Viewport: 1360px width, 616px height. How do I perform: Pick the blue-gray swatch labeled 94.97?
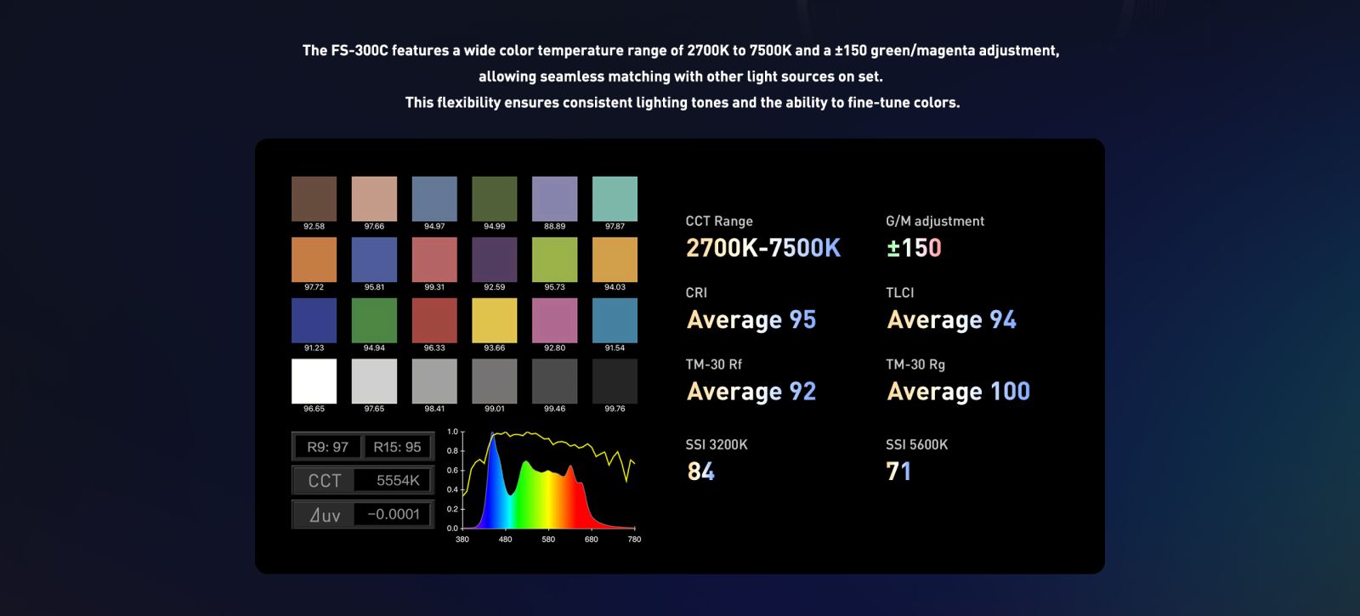tap(434, 199)
